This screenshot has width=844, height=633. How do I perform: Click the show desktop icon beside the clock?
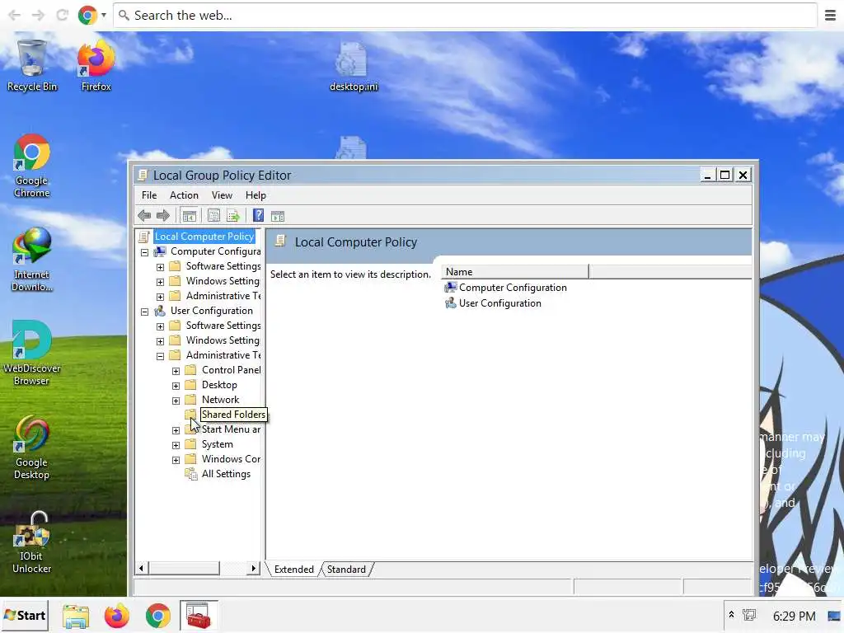click(834, 616)
